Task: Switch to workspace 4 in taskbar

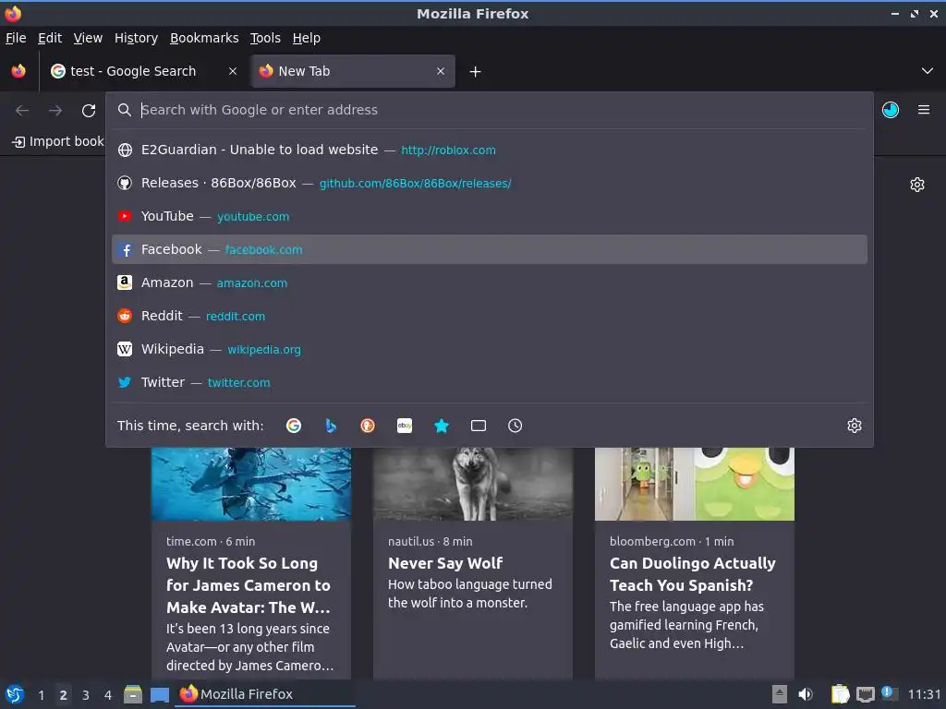Action: pos(108,695)
